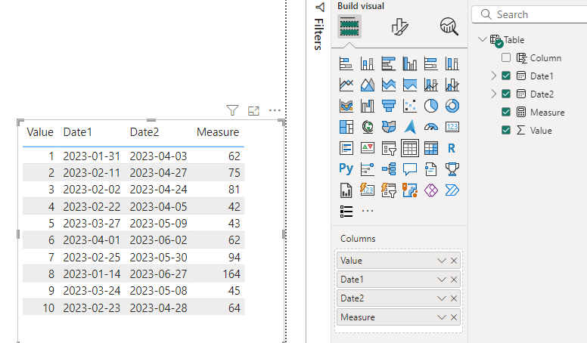Switch to Analytics tab
The width and height of the screenshot is (587, 343).
(449, 27)
